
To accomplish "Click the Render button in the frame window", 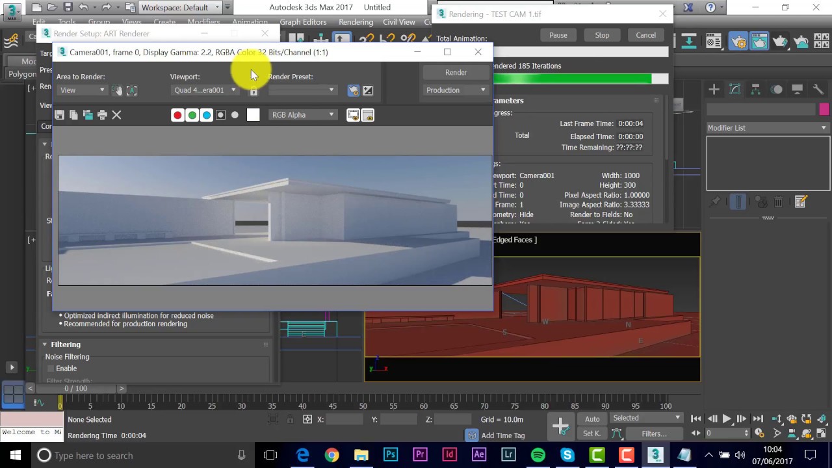I will pyautogui.click(x=456, y=72).
